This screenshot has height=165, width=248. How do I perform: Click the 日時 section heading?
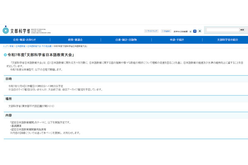[x=9, y=78]
